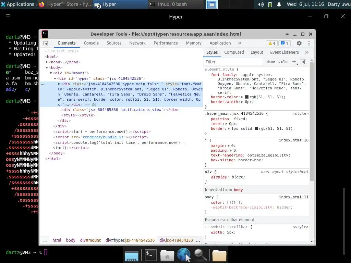This screenshot has width=351, height=263.
Task: Click selected row ellipsis actions in DOM tree
Action: [x=43, y=84]
